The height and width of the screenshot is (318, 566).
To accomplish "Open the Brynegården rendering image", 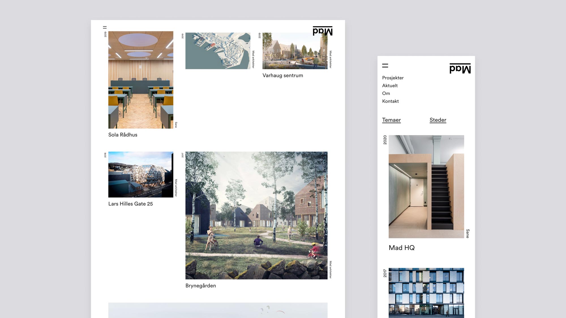I will point(256,215).
